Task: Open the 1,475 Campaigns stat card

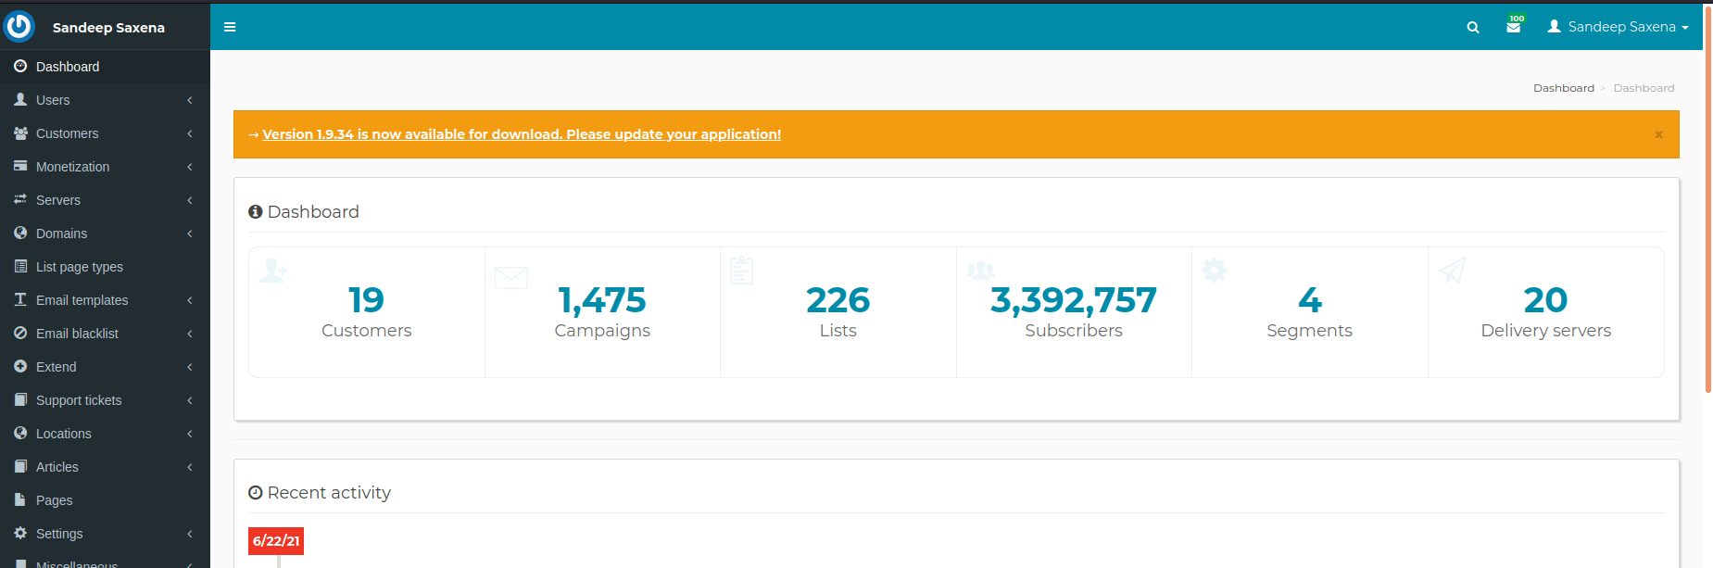Action: [x=602, y=312]
